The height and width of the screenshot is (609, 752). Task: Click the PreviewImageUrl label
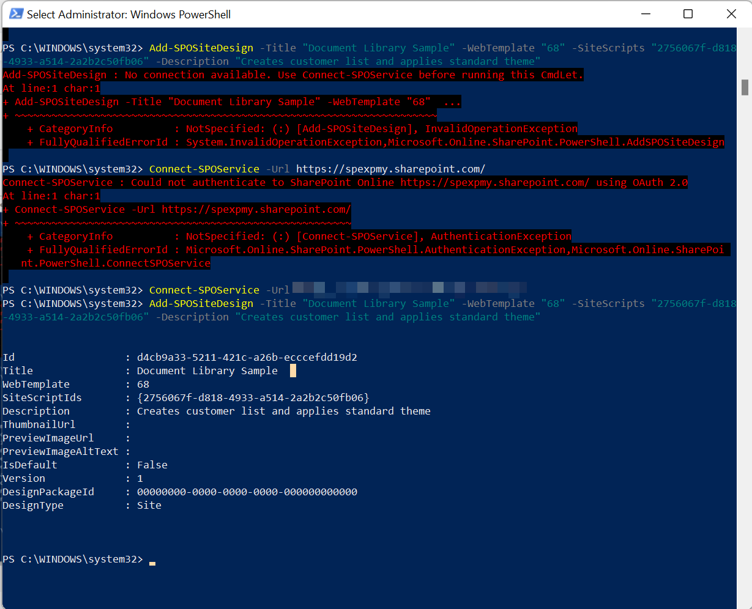(x=48, y=438)
